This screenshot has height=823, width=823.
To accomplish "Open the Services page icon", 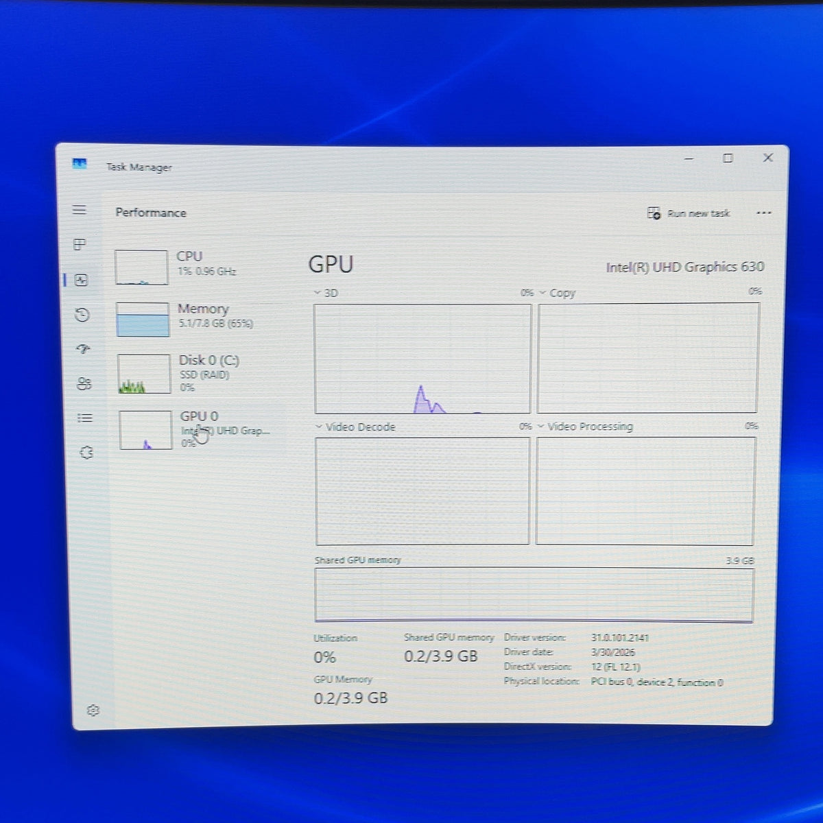I will pyautogui.click(x=86, y=453).
